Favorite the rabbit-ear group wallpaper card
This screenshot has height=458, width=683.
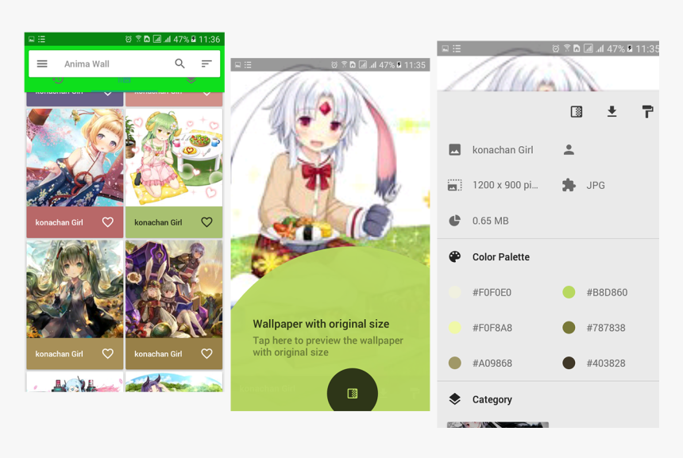206,354
